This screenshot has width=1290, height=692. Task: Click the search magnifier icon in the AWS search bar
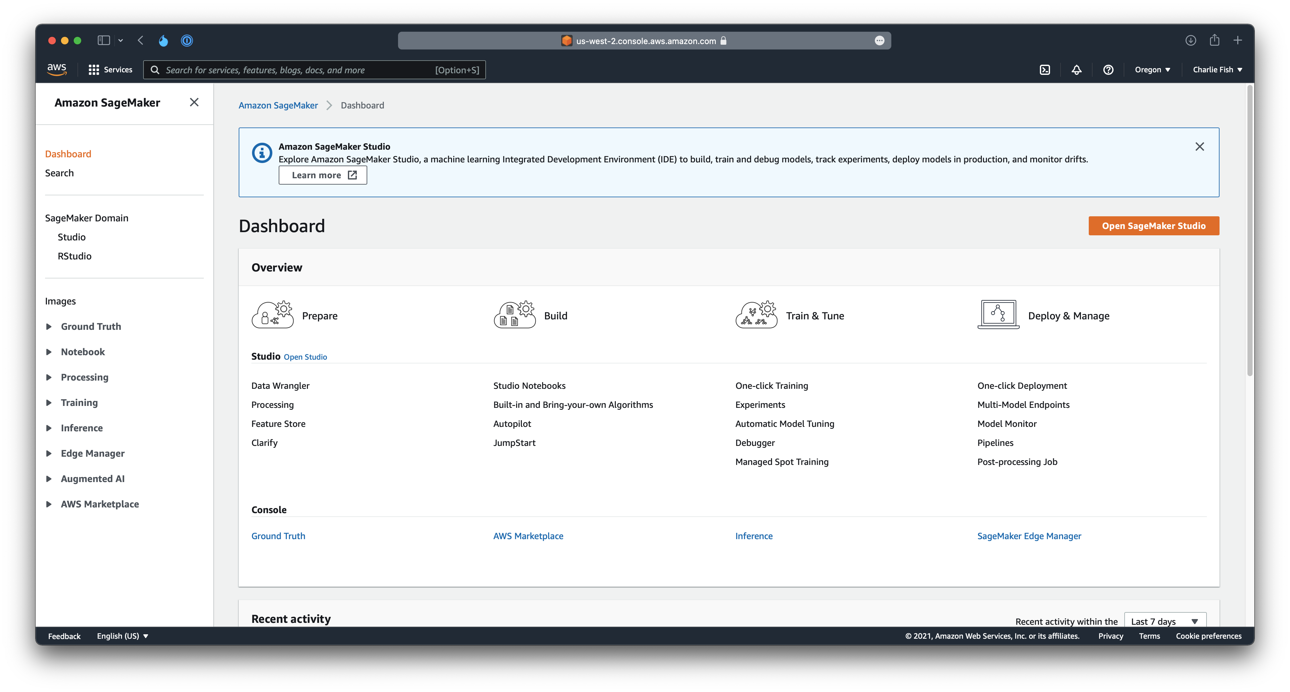click(x=155, y=69)
